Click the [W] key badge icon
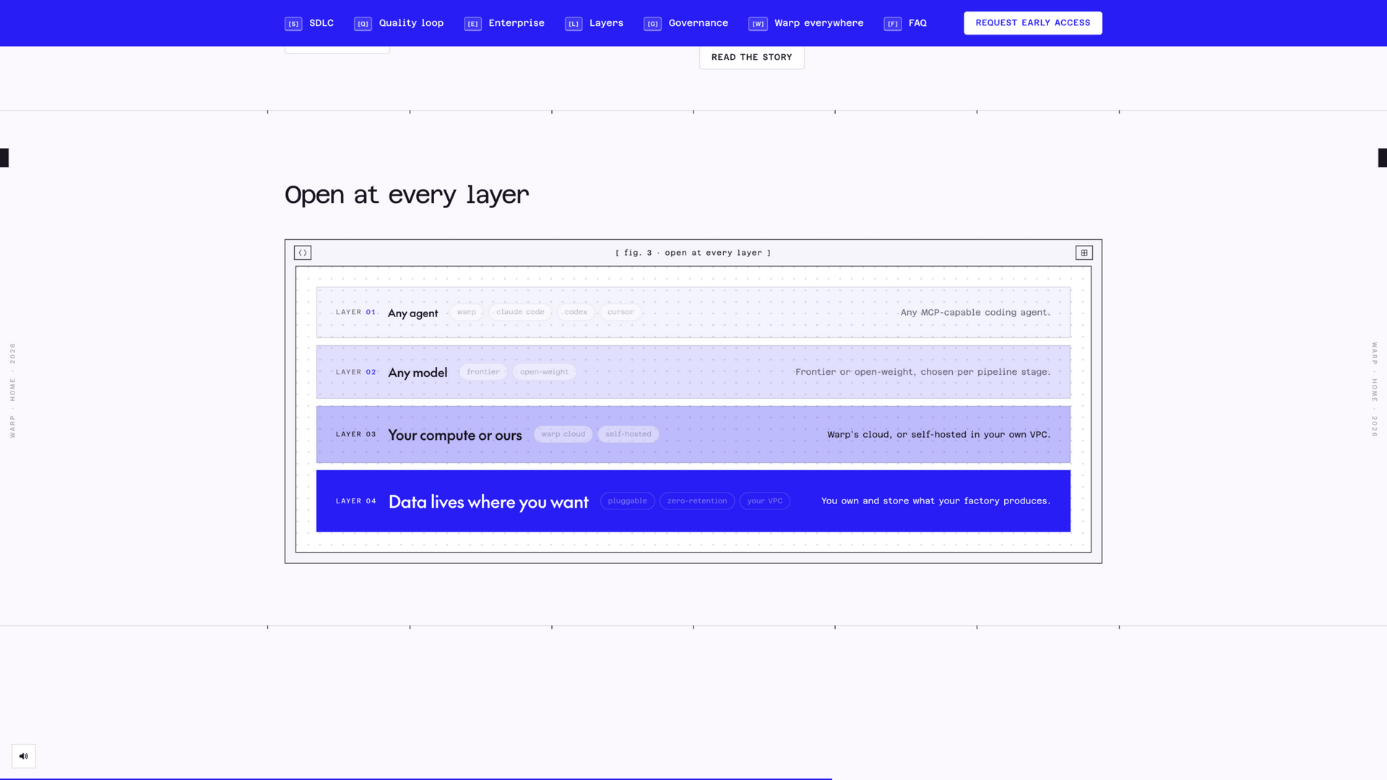This screenshot has width=1387, height=780. tap(758, 24)
